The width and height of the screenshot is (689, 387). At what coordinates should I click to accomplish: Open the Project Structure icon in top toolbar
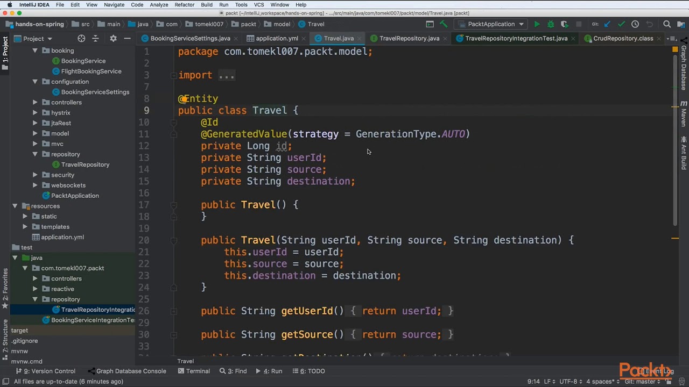pos(680,24)
